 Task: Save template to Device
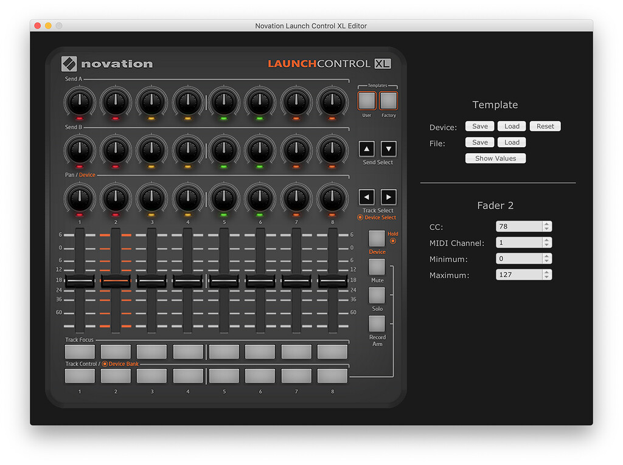click(479, 126)
